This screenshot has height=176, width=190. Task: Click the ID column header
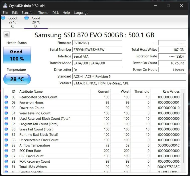point(14,91)
